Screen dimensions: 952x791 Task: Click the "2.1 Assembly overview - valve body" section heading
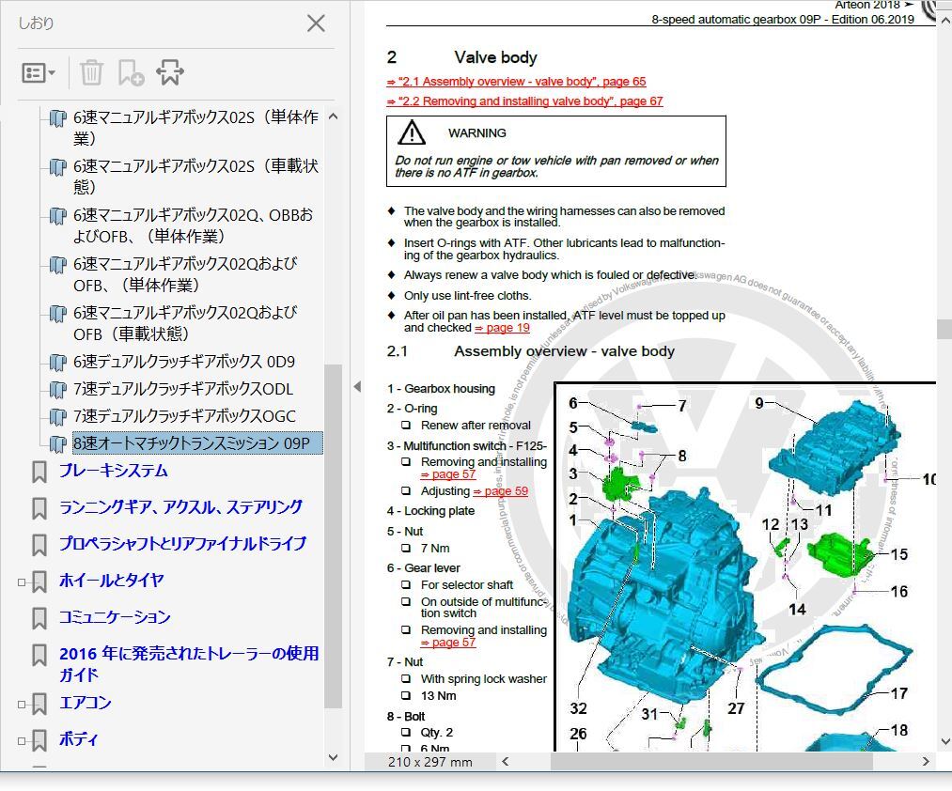(x=531, y=351)
